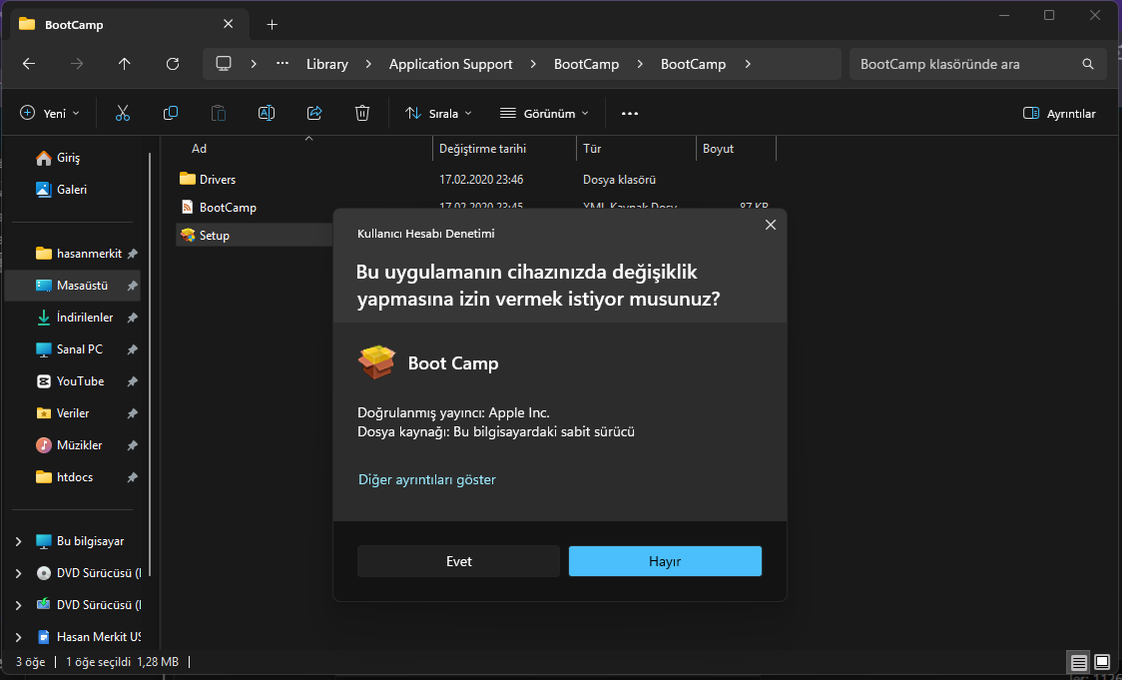Open İndirilenler in the sidebar
The image size is (1122, 680).
(75, 318)
